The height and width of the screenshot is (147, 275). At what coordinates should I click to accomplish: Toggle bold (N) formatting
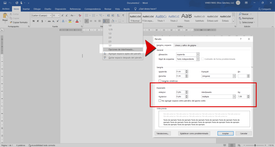click(x=33, y=21)
